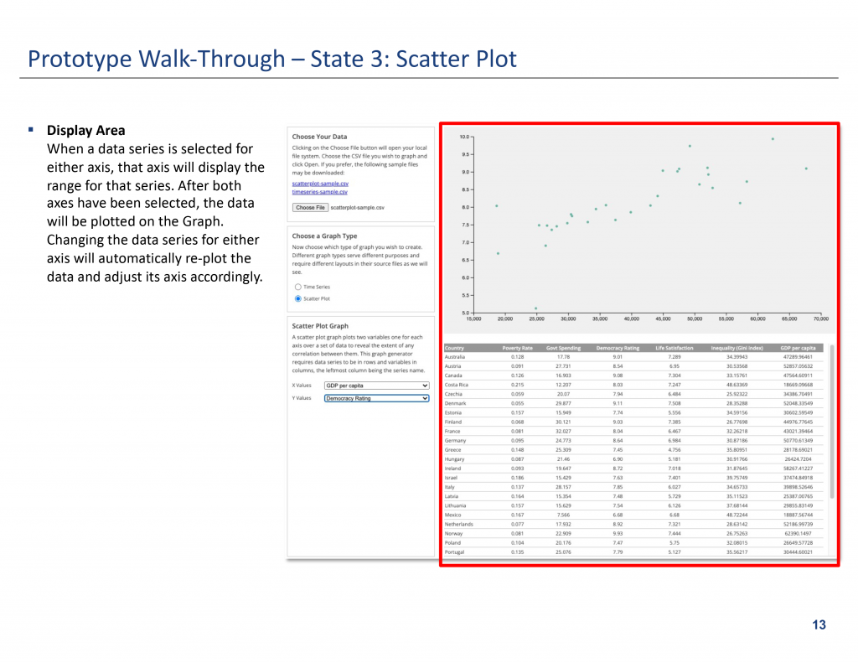Open the scatterplot-sample.csv download link

tap(320, 183)
